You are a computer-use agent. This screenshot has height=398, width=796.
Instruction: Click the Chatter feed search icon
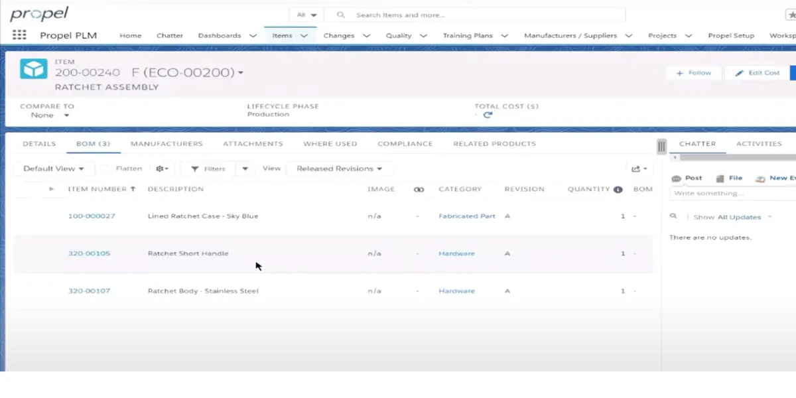point(673,216)
